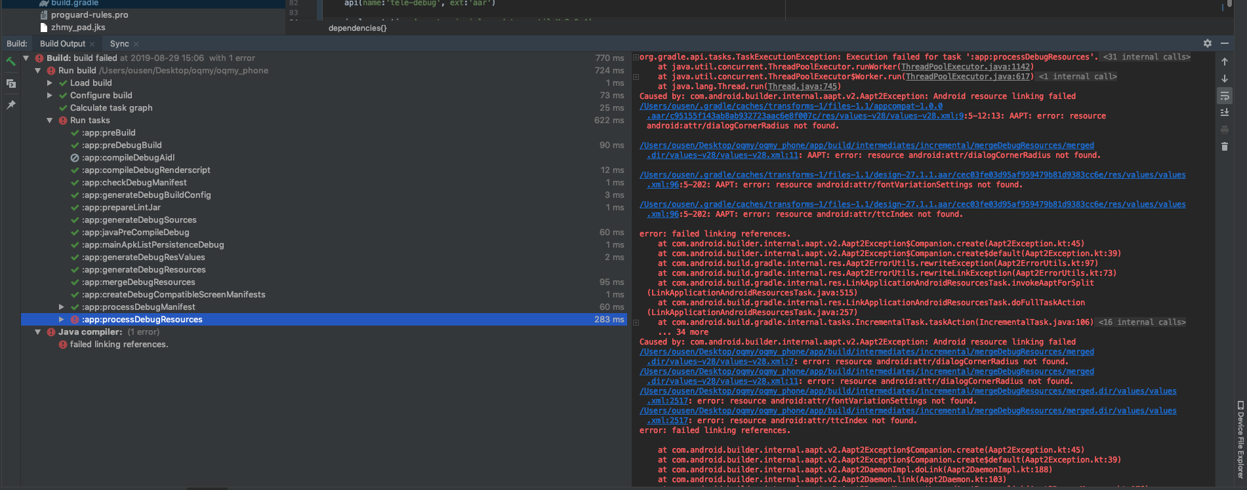Select the Calculate task graph row
Viewport: 1247px width, 490px height.
pos(323,108)
